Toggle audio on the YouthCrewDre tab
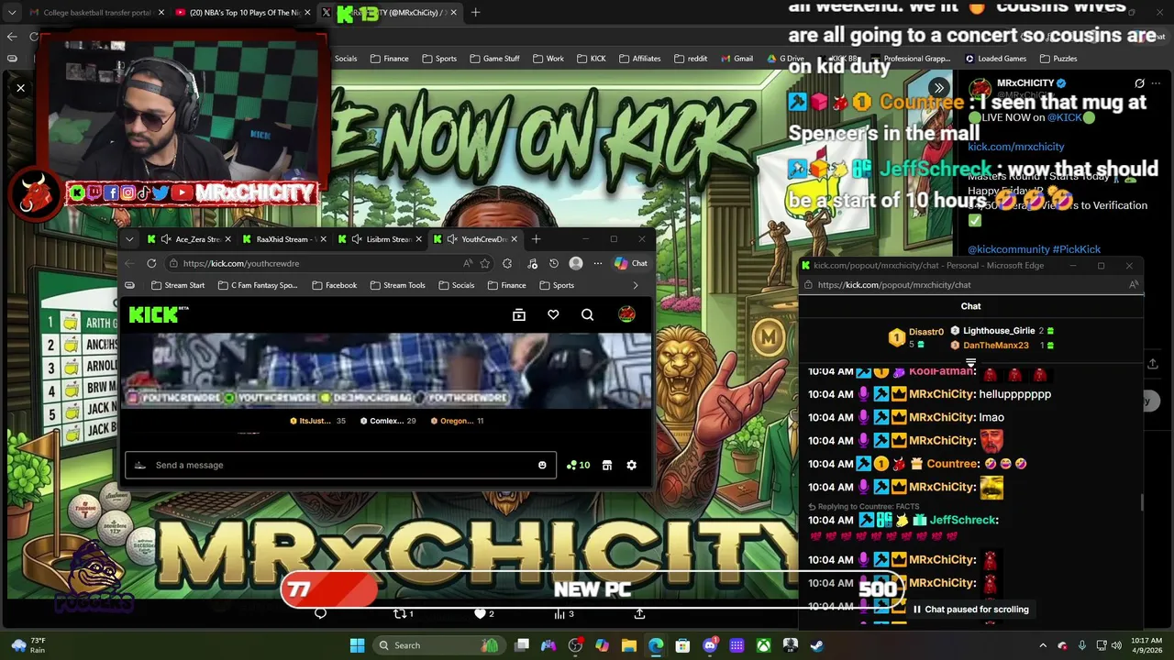This screenshot has width=1174, height=660. coord(452,239)
